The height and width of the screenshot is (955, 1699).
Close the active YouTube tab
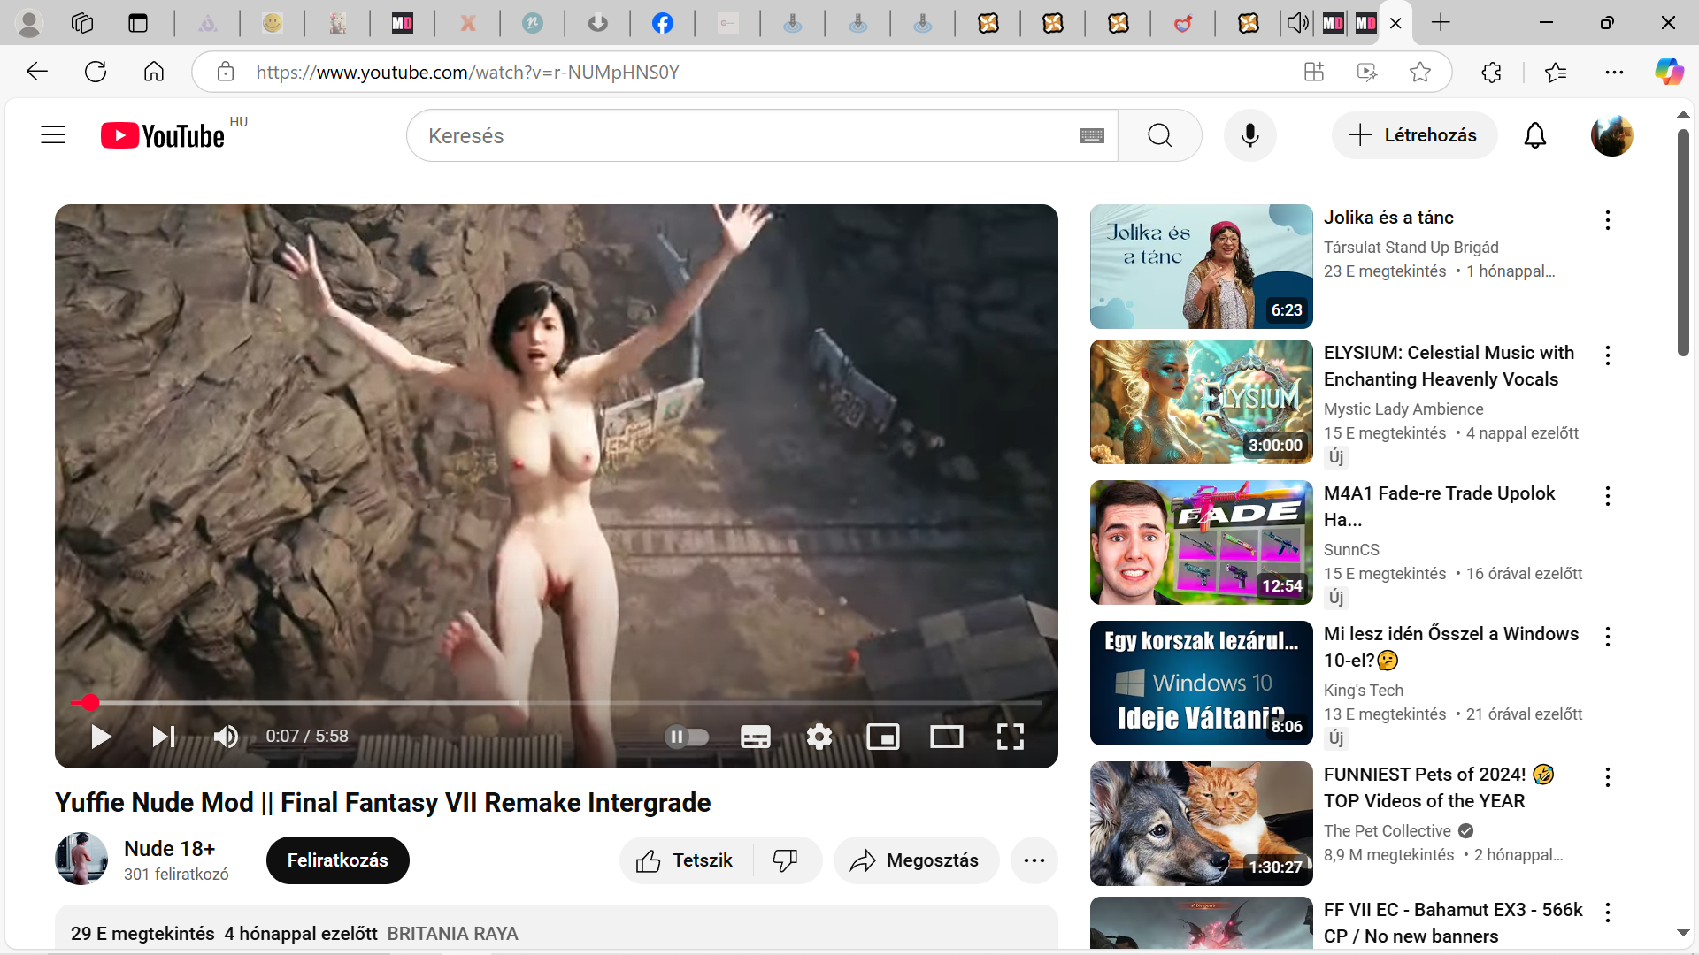[1395, 23]
